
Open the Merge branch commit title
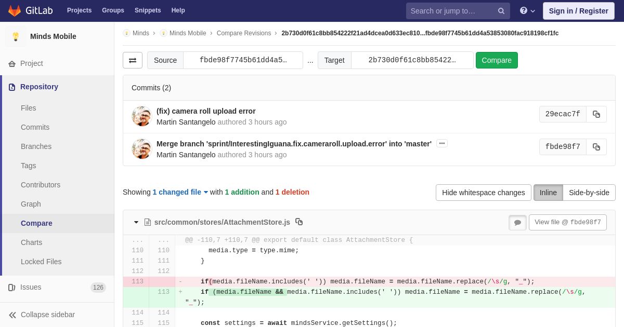294,144
